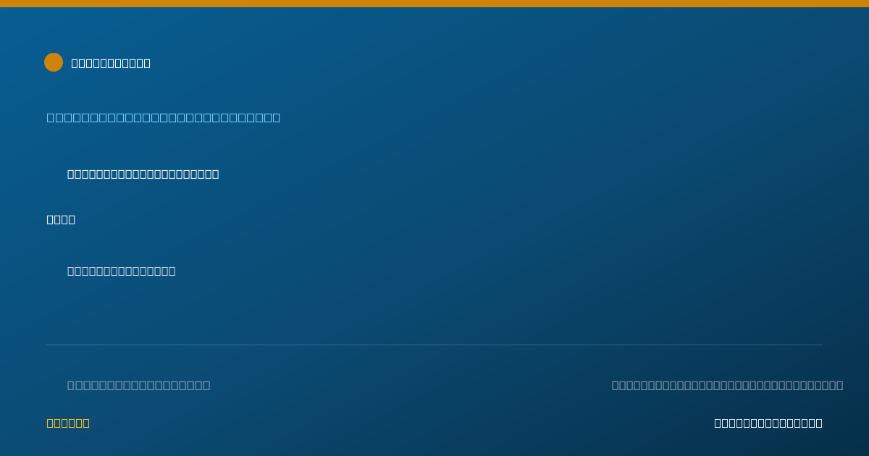Screen dimensions: 869x456
Task: Click last box of bottom-left gray caption
Action: point(206,385)
